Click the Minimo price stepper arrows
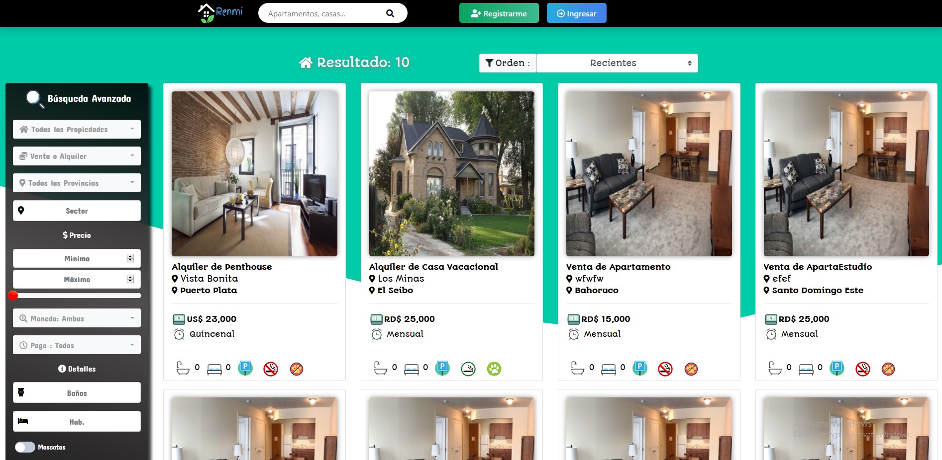 (130, 258)
